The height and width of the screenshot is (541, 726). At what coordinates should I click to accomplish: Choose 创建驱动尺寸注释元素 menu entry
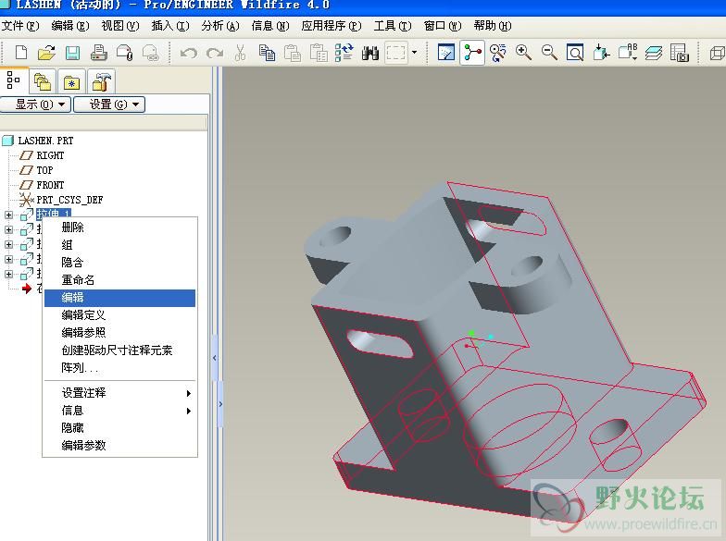120,350
